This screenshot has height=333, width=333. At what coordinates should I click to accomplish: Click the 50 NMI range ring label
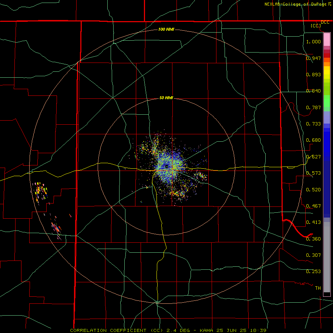coord(166,98)
